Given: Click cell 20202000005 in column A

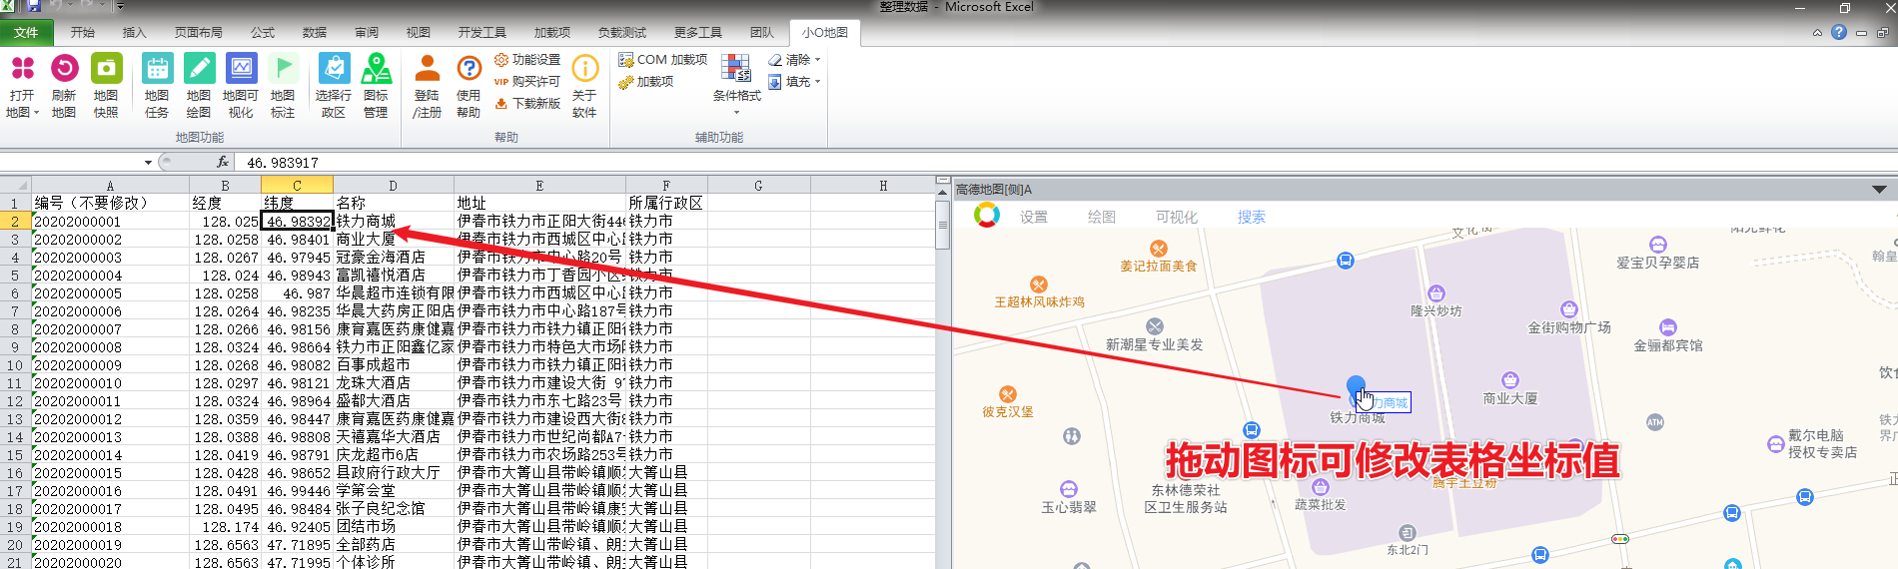Looking at the screenshot, I should pyautogui.click(x=110, y=293).
